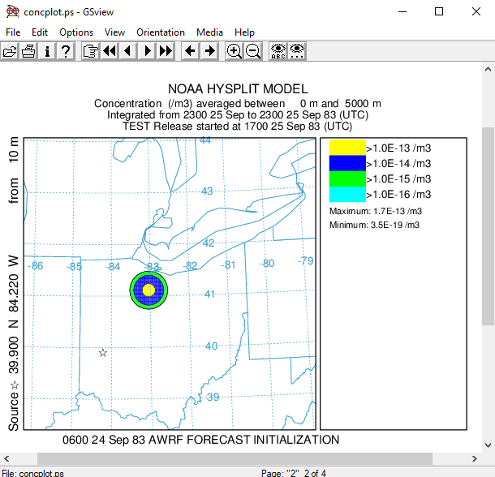
Task: Click the vertical scrollbar down arrow
Action: click(x=488, y=445)
